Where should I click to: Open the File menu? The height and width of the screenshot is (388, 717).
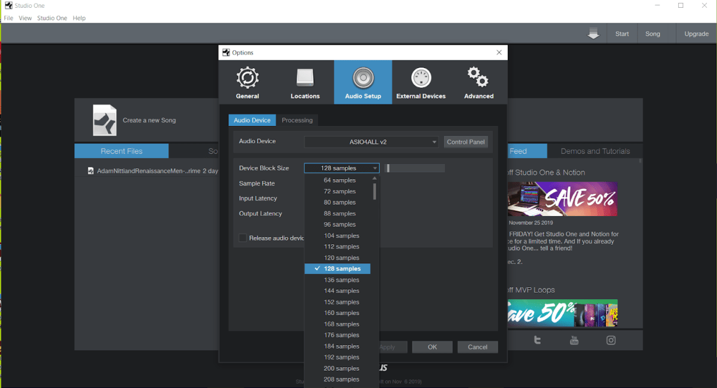(x=8, y=18)
